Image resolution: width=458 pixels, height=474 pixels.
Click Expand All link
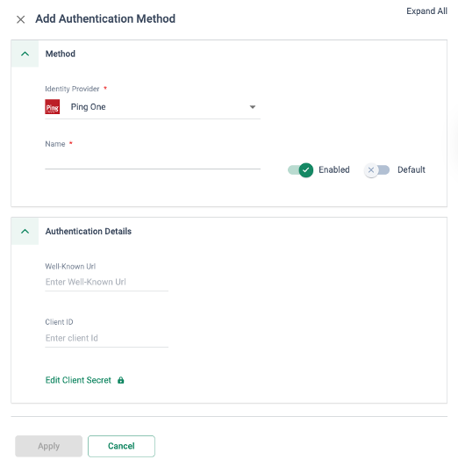(x=426, y=11)
